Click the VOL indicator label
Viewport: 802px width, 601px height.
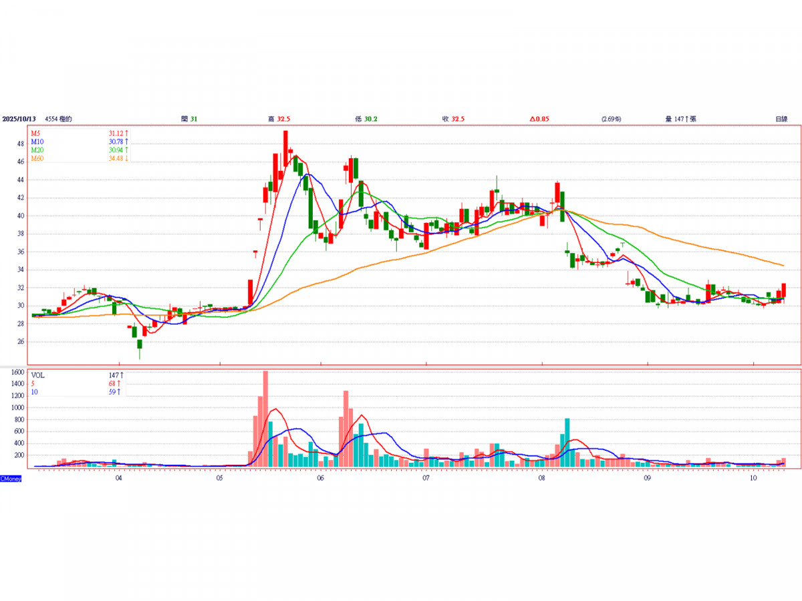(37, 375)
